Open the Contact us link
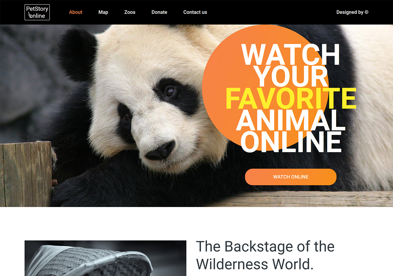Screen dimensions: 393x276 pyautogui.click(x=195, y=12)
